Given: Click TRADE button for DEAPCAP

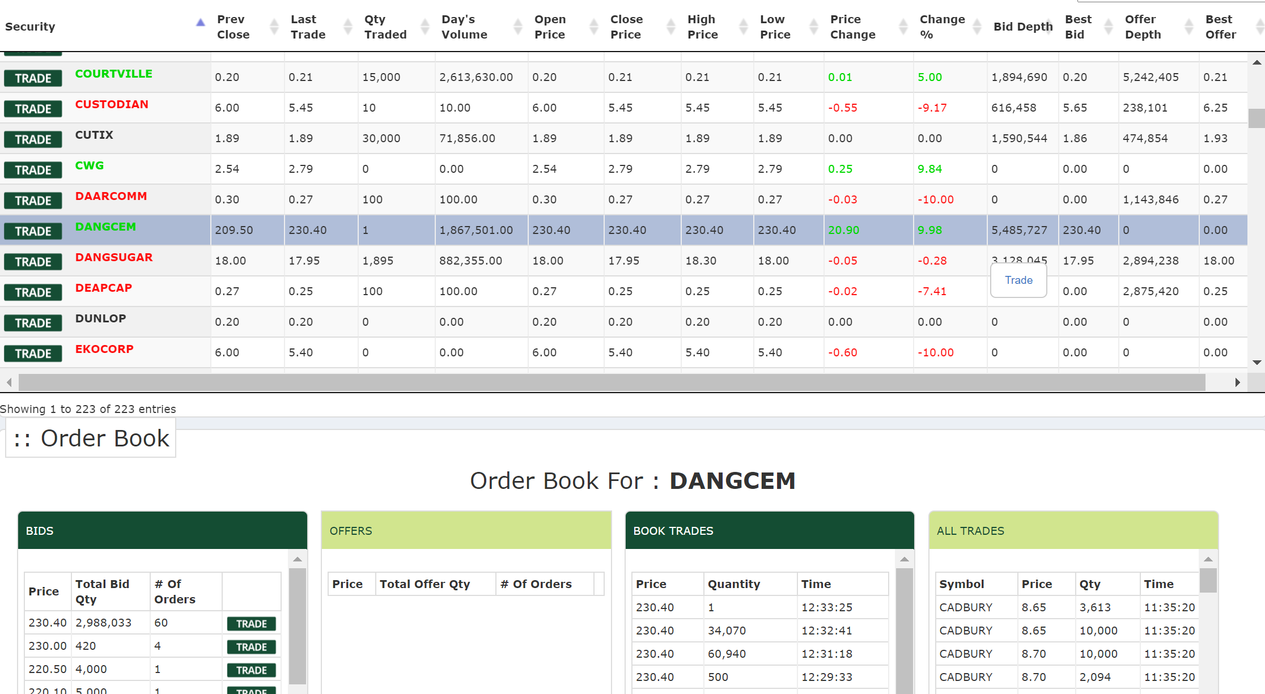Looking at the screenshot, I should pyautogui.click(x=33, y=292).
